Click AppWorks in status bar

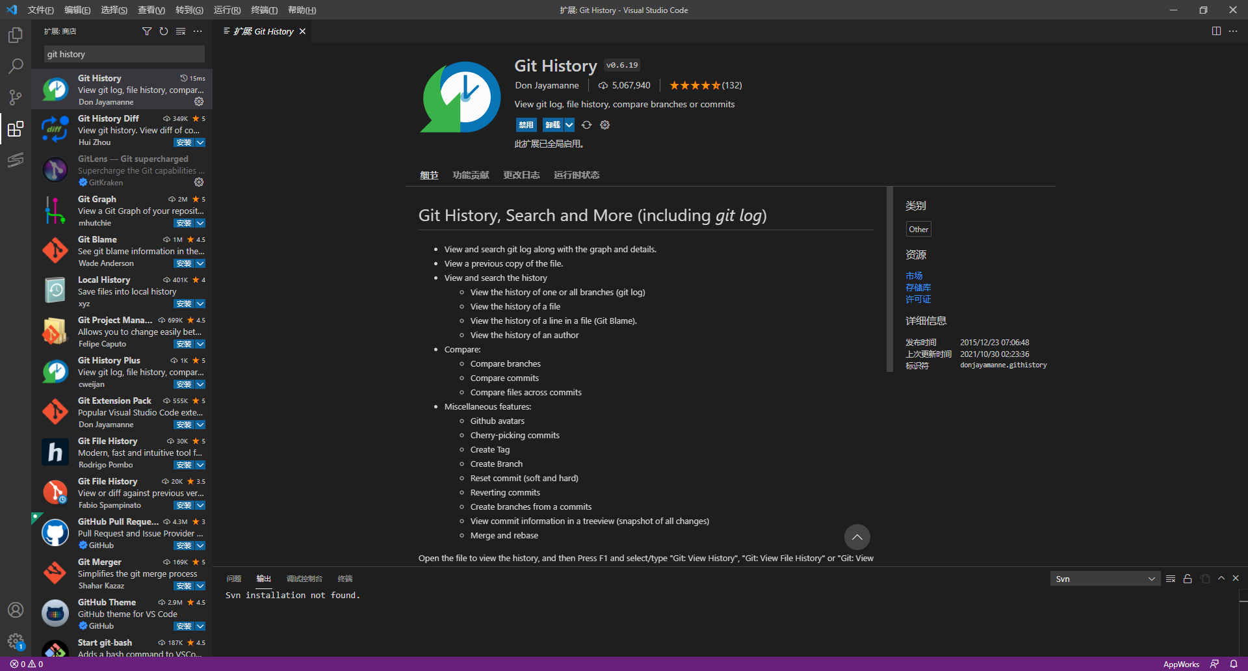1181,664
